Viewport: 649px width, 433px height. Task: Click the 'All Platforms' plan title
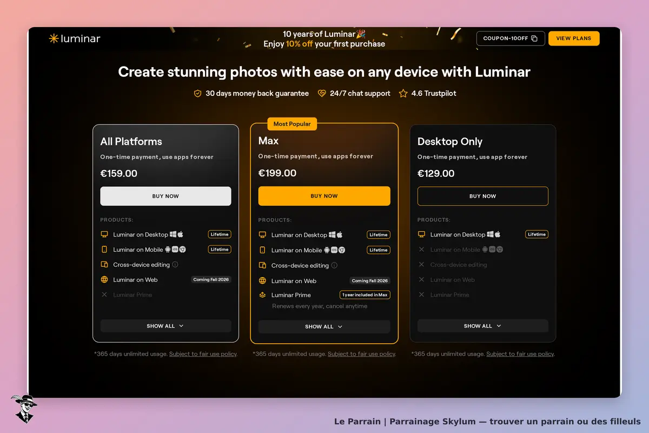[131, 142]
